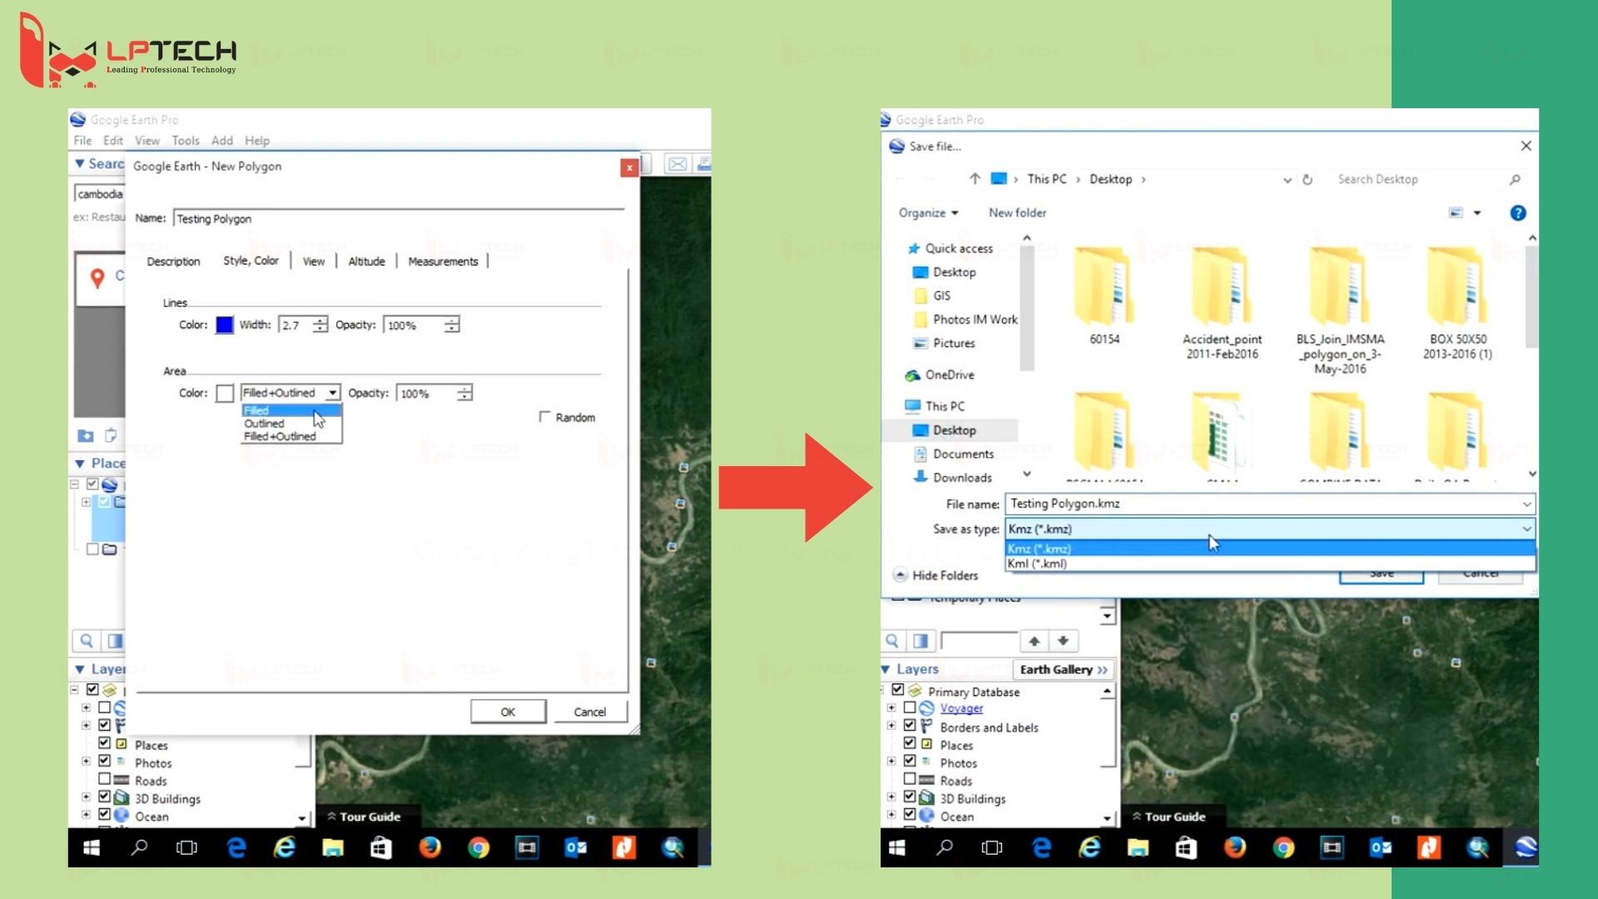Image resolution: width=1598 pixels, height=899 pixels.
Task: Select Accident_point 2011-Feb2016 folder
Action: (x=1222, y=303)
